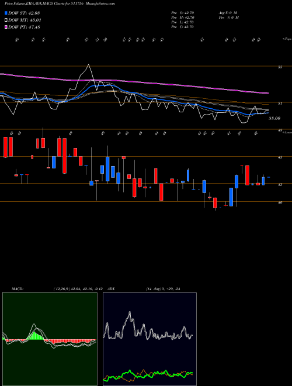Open the green MACD histogram chart panel
The height and width of the screenshot is (386, 292).
(50, 339)
